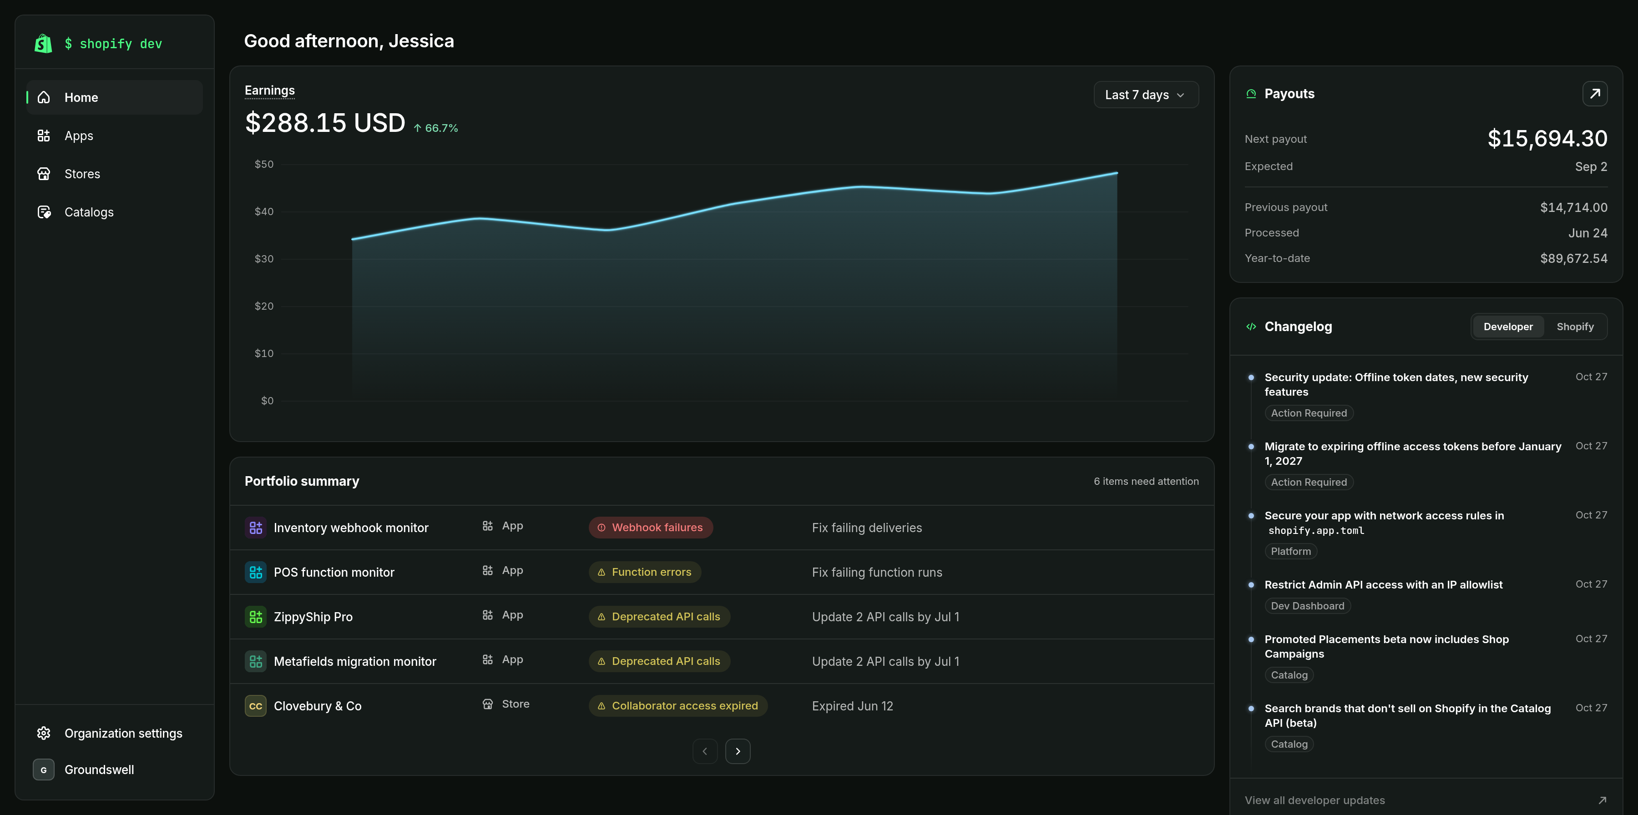Viewport: 1638px width, 815px height.
Task: Click the Groundswell G avatar
Action: click(x=43, y=769)
